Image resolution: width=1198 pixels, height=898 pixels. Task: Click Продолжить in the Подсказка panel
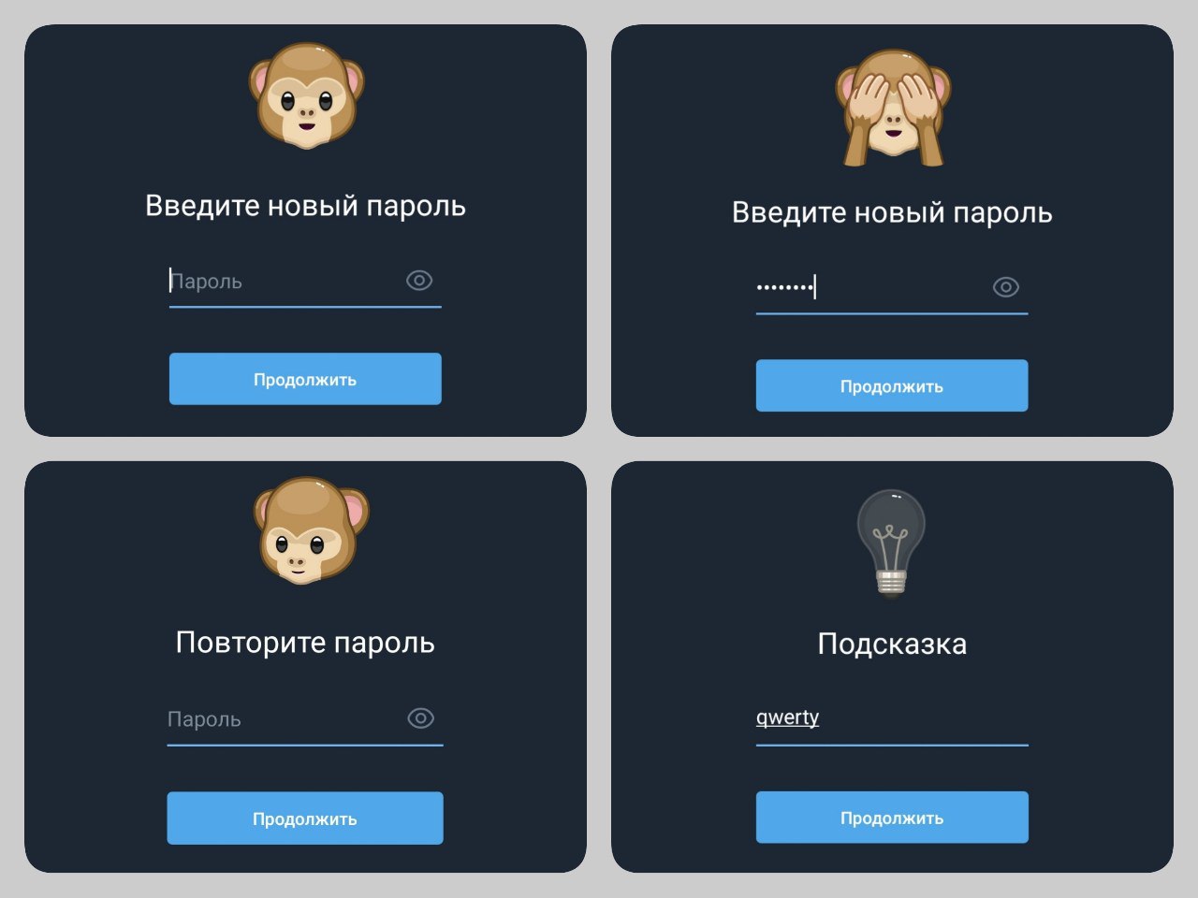[x=892, y=818]
